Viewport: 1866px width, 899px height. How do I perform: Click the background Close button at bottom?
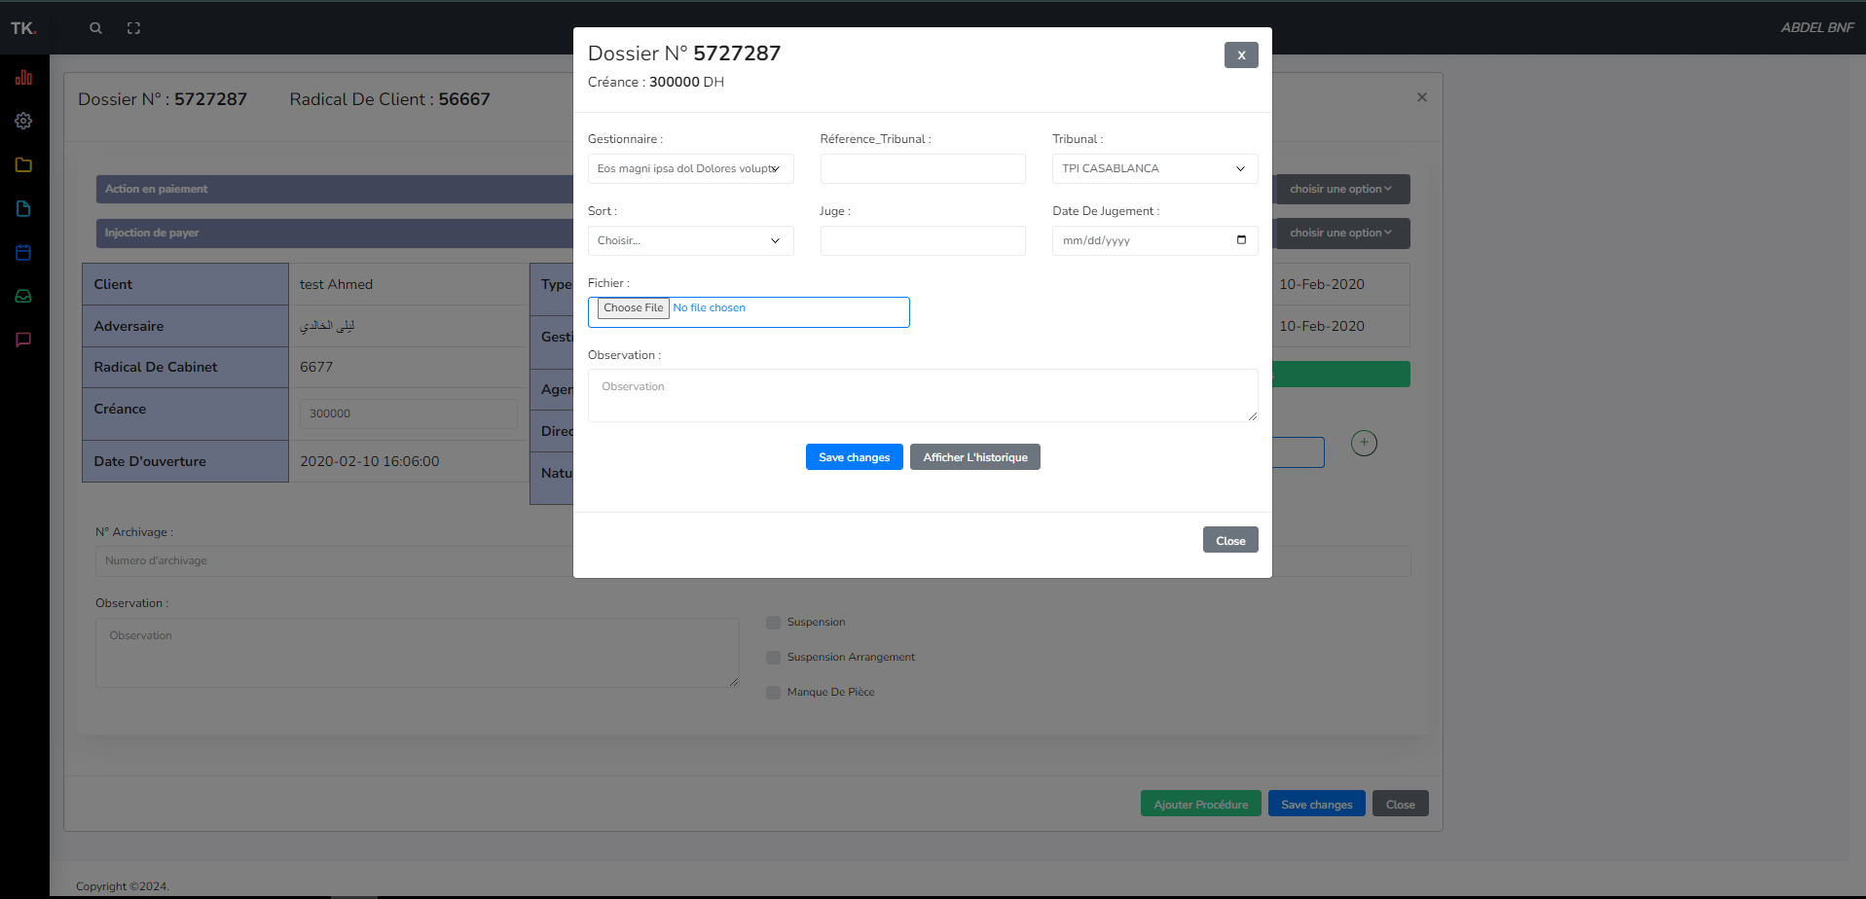pyautogui.click(x=1401, y=804)
